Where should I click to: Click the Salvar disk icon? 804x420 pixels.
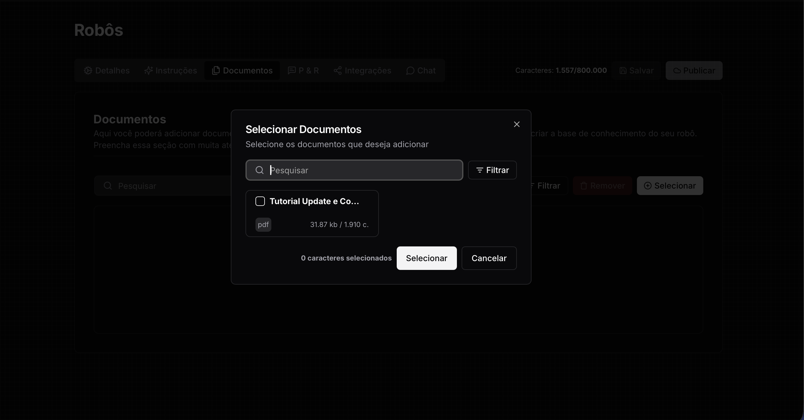pos(623,70)
